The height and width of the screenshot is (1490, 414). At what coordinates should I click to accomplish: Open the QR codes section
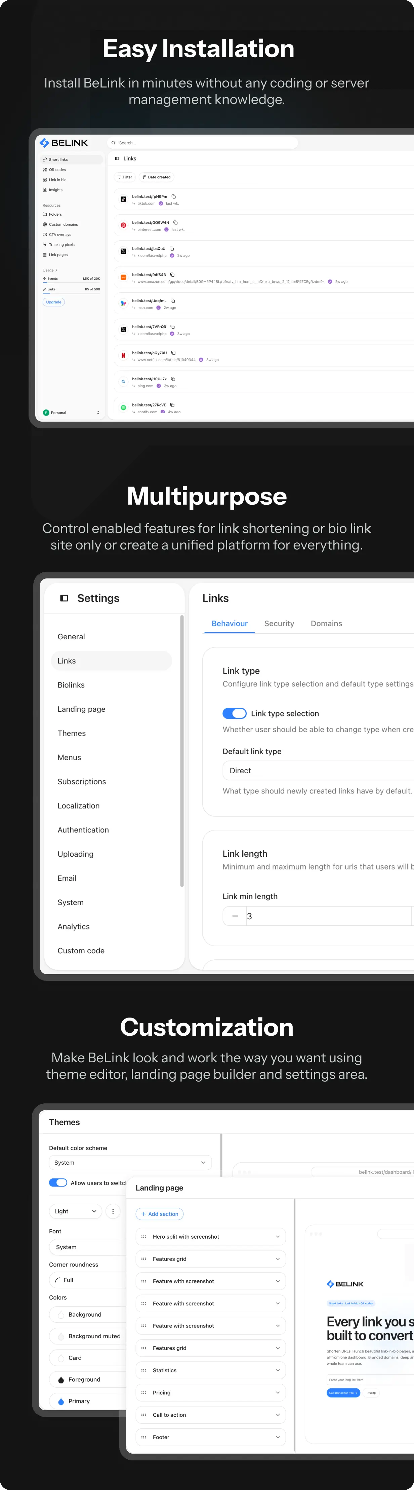(72, 170)
